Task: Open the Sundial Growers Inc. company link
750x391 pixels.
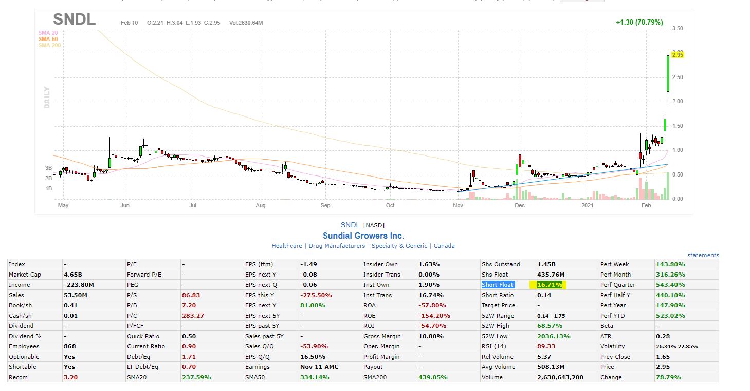Action: tap(363, 236)
